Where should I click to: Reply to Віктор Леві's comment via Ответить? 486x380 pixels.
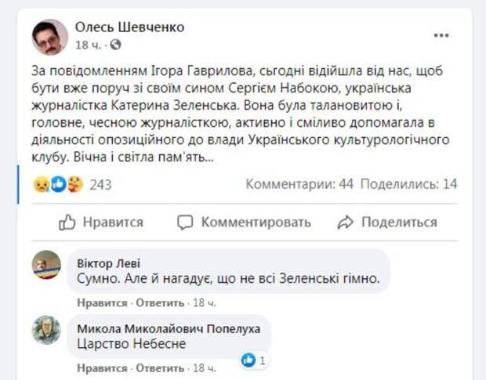pyautogui.click(x=161, y=302)
